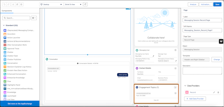Select the Enhanced Conversation component icon

(x=5, y=74)
